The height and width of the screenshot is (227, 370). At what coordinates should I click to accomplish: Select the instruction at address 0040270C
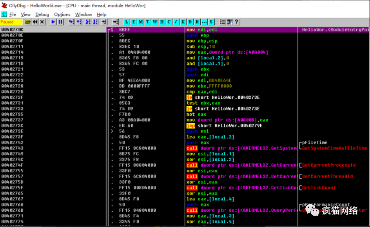pos(12,29)
